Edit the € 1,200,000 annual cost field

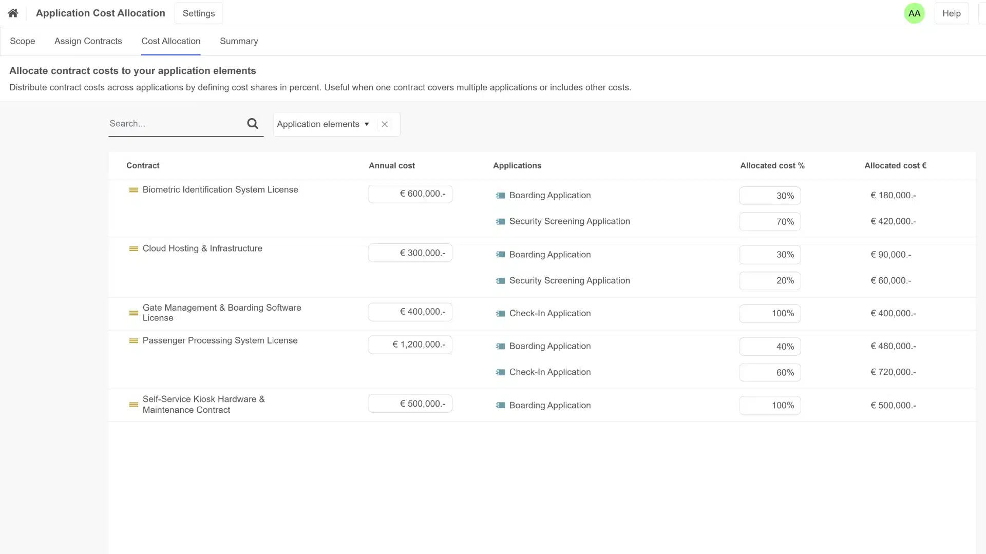click(410, 345)
